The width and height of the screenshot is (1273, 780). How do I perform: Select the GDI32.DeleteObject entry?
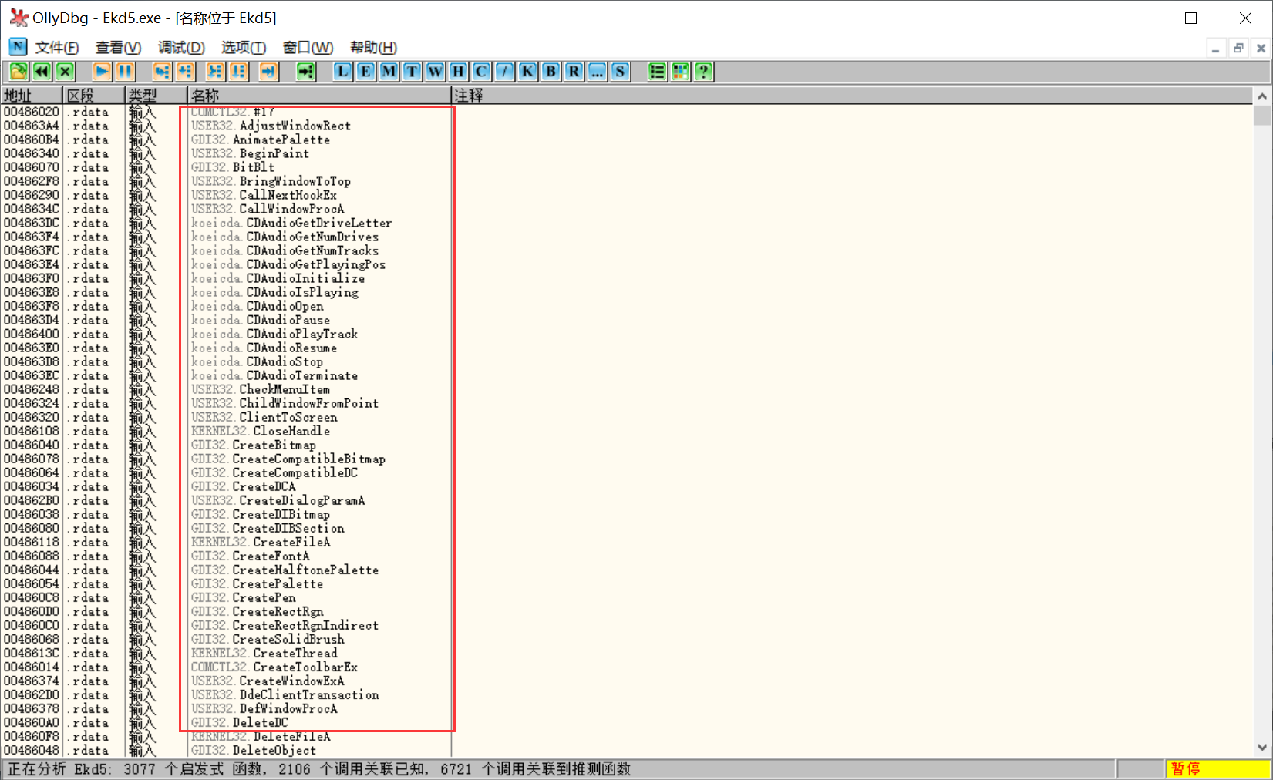tap(254, 750)
